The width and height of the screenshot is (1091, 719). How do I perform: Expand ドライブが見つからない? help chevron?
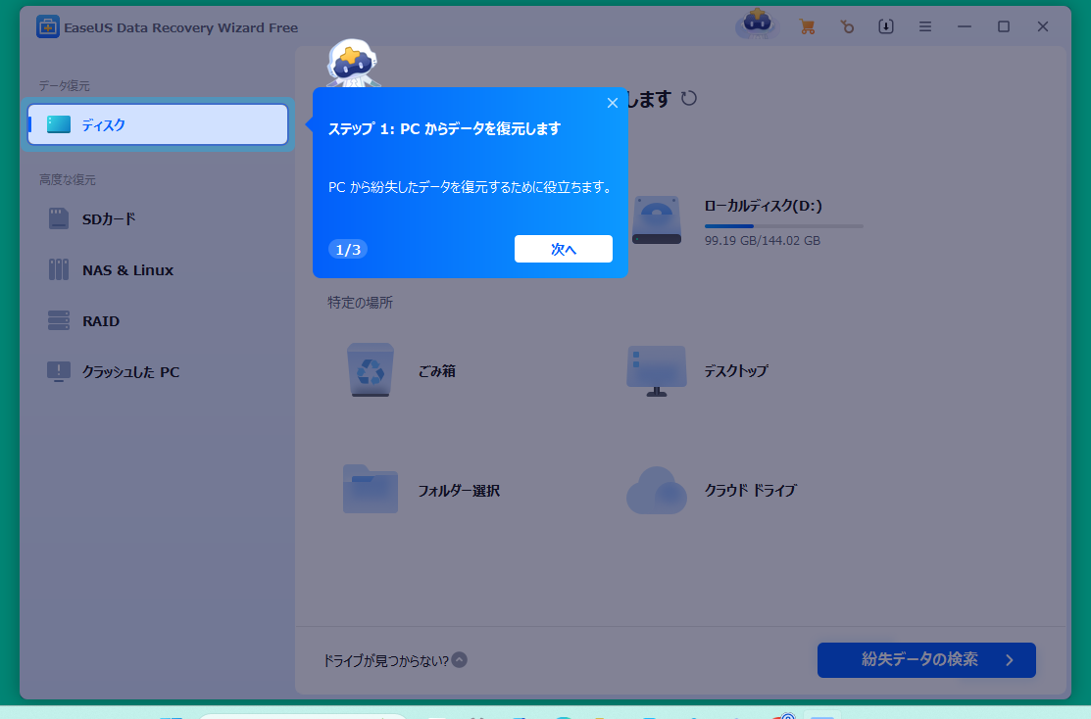coord(459,660)
